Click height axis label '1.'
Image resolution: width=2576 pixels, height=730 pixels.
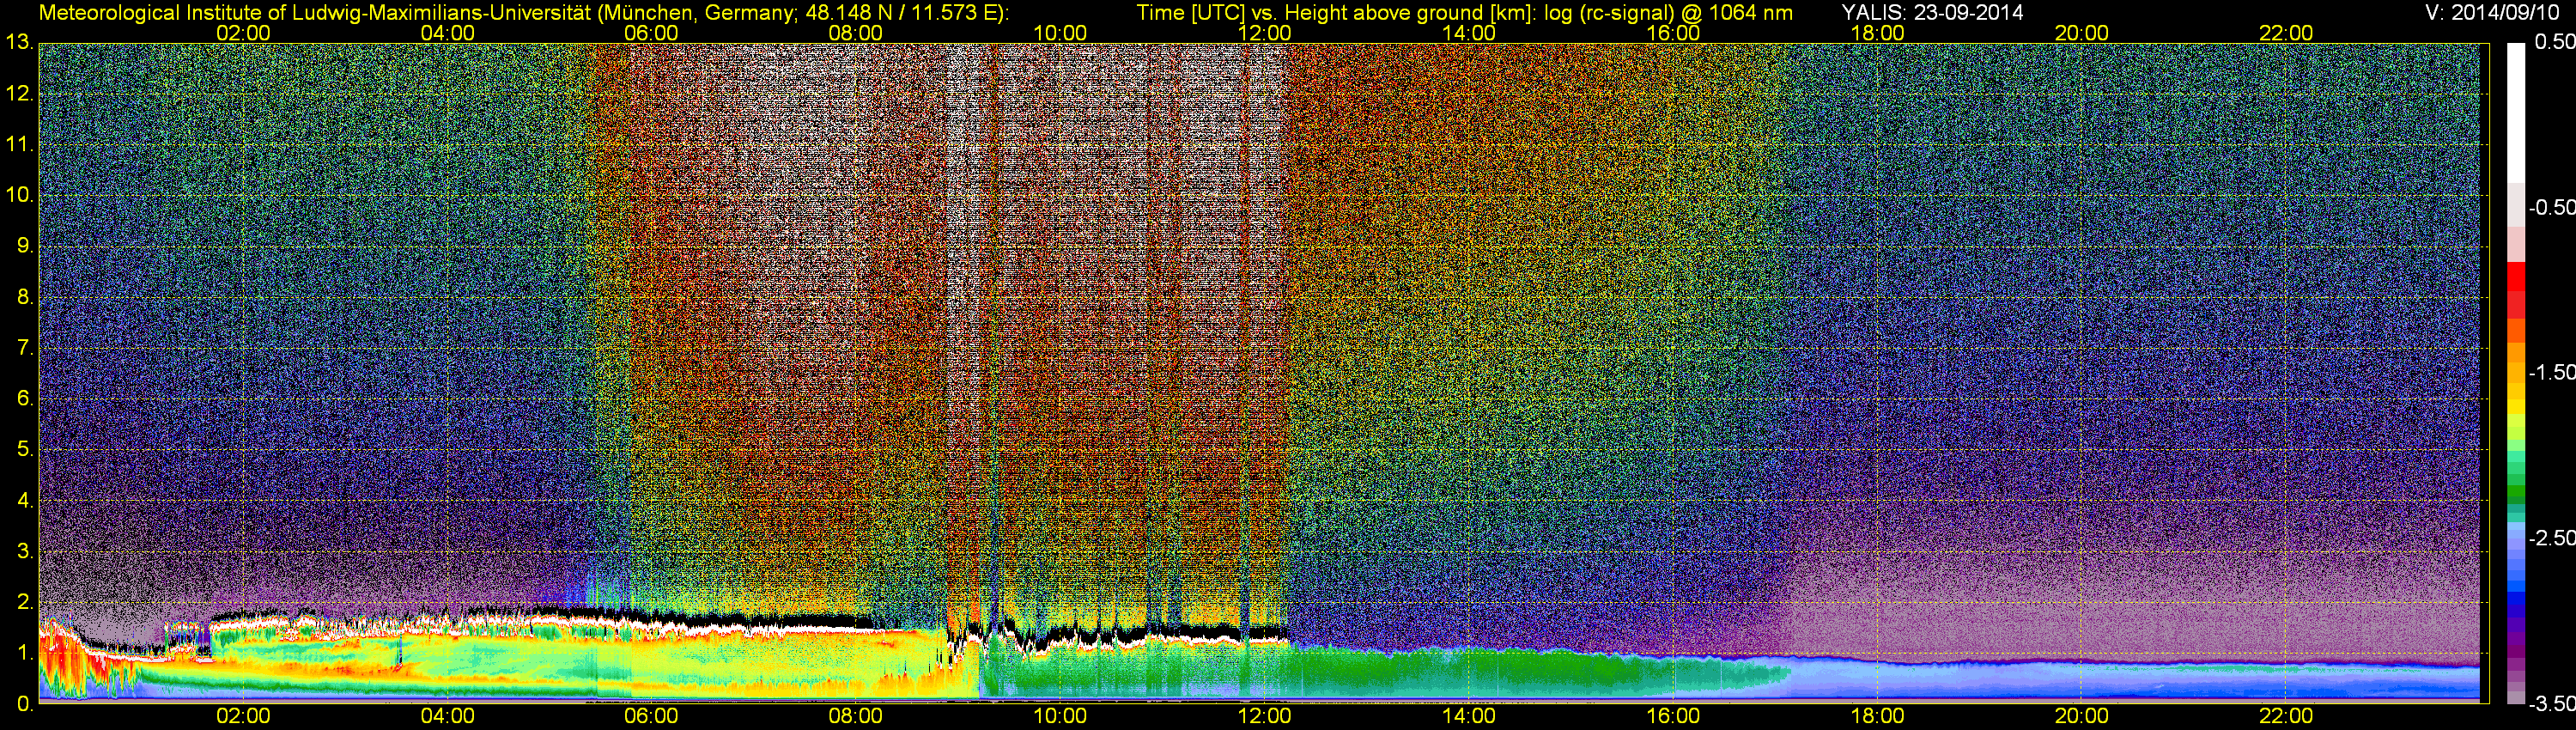click(x=25, y=653)
